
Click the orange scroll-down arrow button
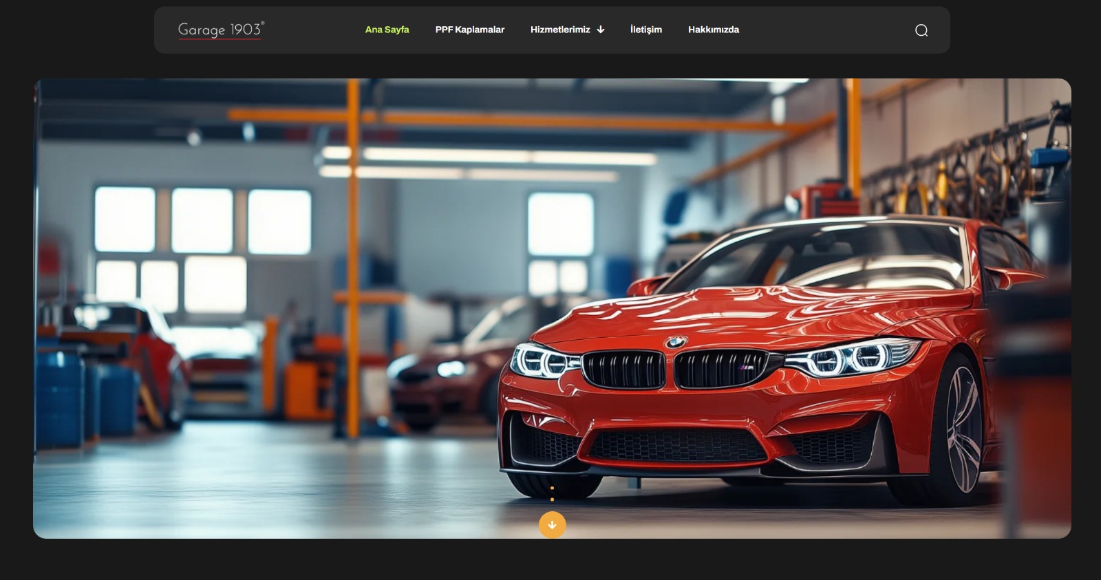(x=552, y=525)
